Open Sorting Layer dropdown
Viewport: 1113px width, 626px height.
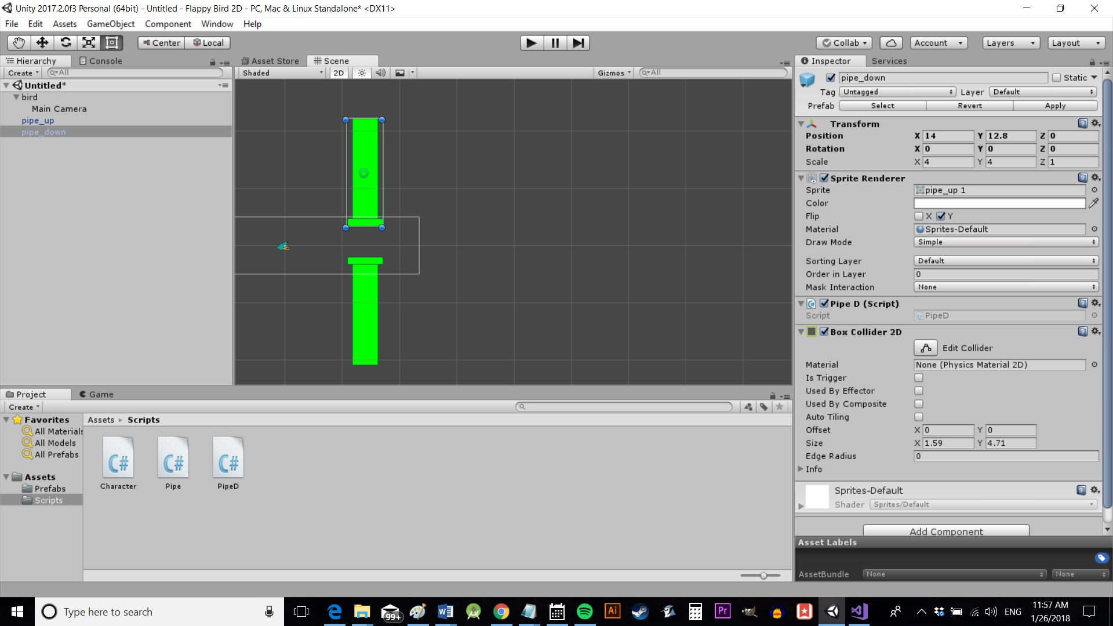tap(1006, 261)
